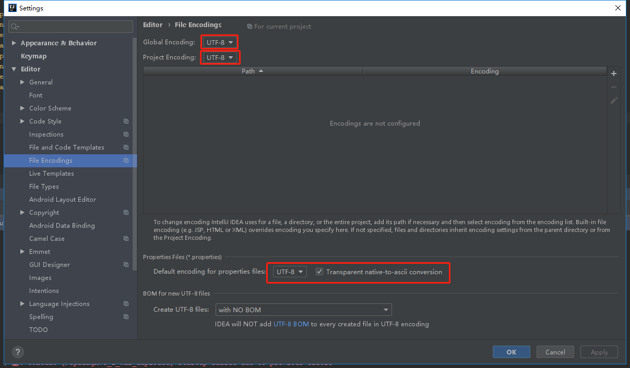This screenshot has height=368, width=630.
Task: Click the OK button
Action: 512,352
